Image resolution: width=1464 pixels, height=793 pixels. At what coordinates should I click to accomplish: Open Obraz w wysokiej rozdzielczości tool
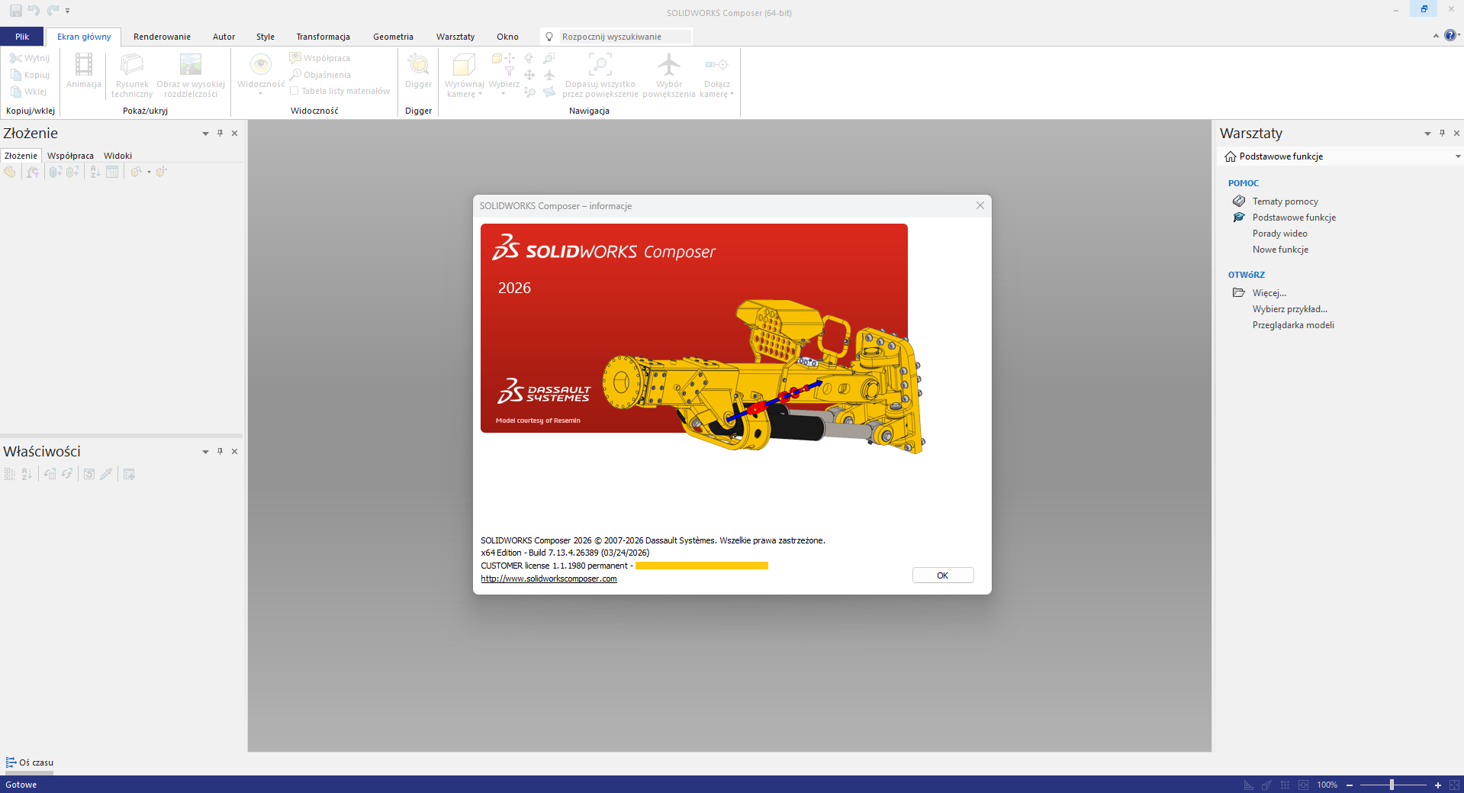(191, 76)
